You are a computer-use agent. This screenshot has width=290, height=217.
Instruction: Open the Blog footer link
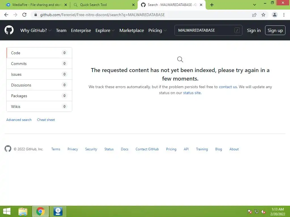point(218,149)
